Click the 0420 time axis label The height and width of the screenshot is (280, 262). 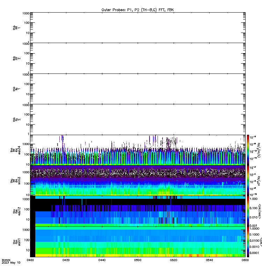click(x=66, y=260)
